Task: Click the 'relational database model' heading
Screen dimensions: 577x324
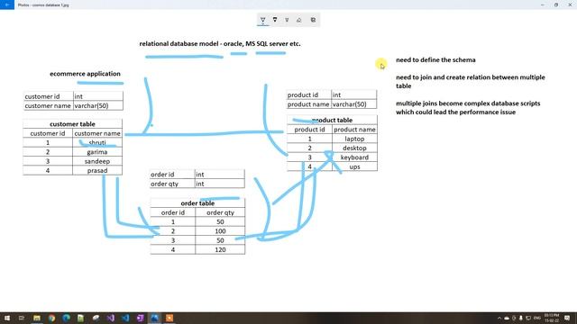Action: (220, 44)
